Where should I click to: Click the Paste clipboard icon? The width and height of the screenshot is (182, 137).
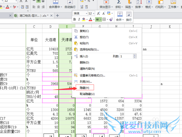pyautogui.click(x=76, y=43)
